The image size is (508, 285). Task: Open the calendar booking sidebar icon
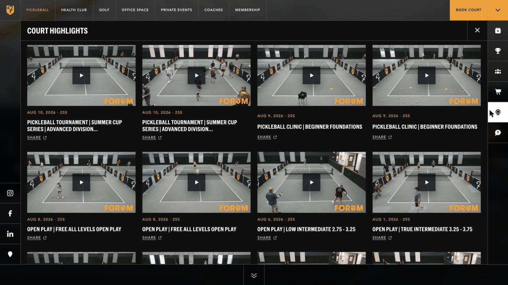tap(498, 31)
